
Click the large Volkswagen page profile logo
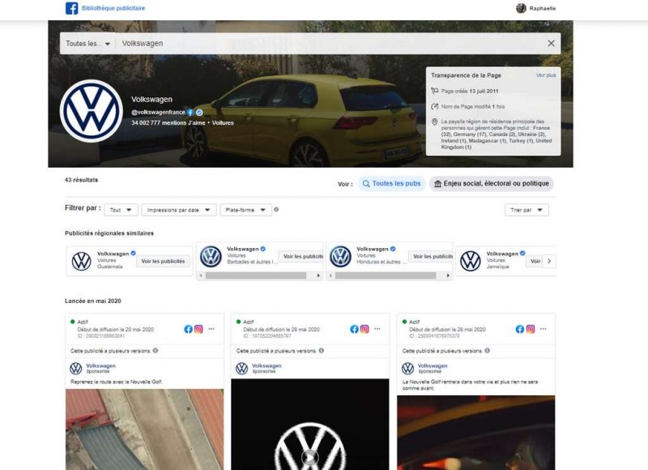92,111
